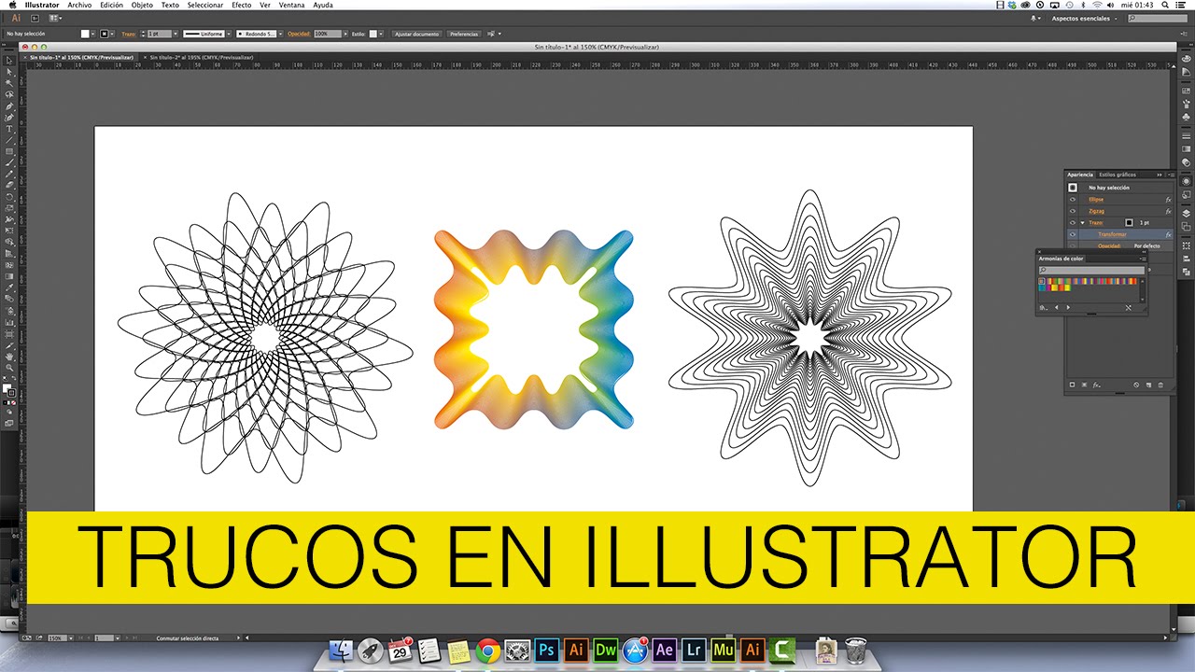The width and height of the screenshot is (1195, 672).
Task: Launch Photoshop from the Dock
Action: tap(547, 650)
